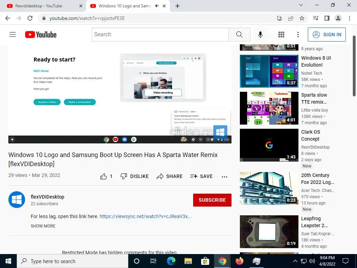Screen dimensions: 357x268
Task: Open YouTube settings three-dot menu
Action: click(x=298, y=35)
